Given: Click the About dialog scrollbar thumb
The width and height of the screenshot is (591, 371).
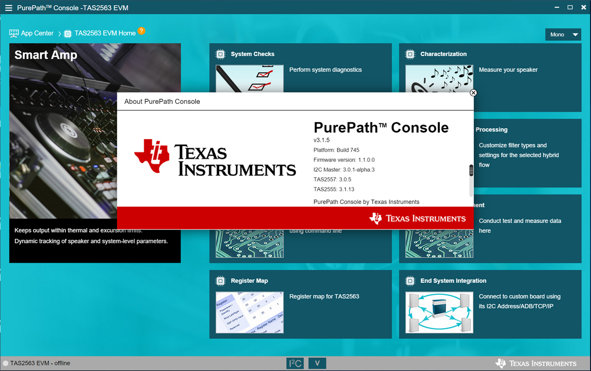Looking at the screenshot, I should pyautogui.click(x=471, y=170).
